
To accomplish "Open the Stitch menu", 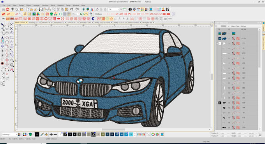I will click(53, 5).
